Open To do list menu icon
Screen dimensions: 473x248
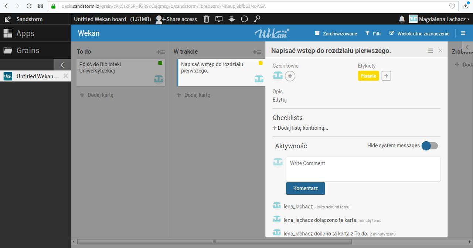click(160, 52)
